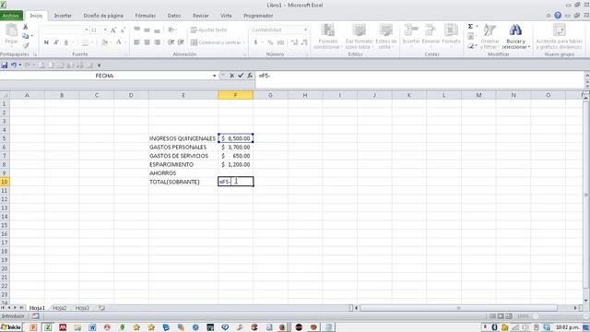Apply the Percent style icon

point(270,42)
